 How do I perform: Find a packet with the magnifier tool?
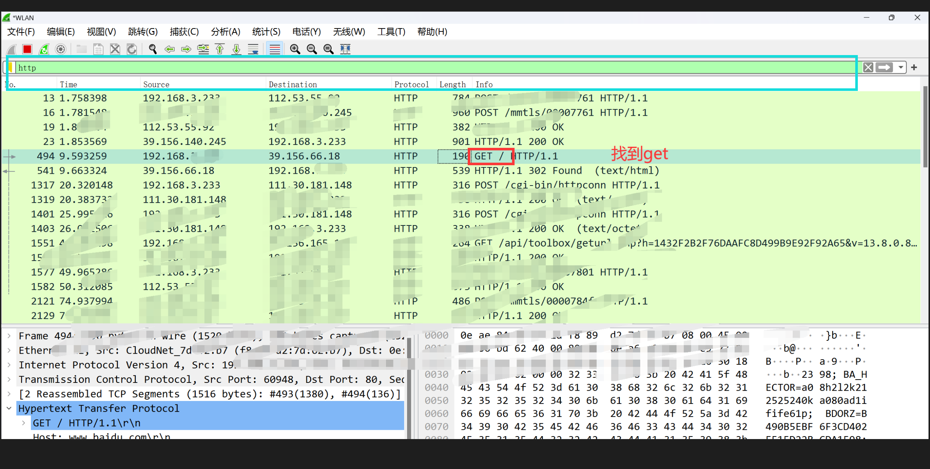pyautogui.click(x=152, y=49)
